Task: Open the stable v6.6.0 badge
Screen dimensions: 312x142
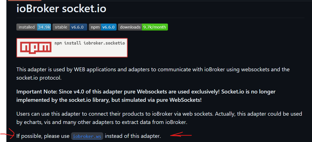Action: pos(70,27)
